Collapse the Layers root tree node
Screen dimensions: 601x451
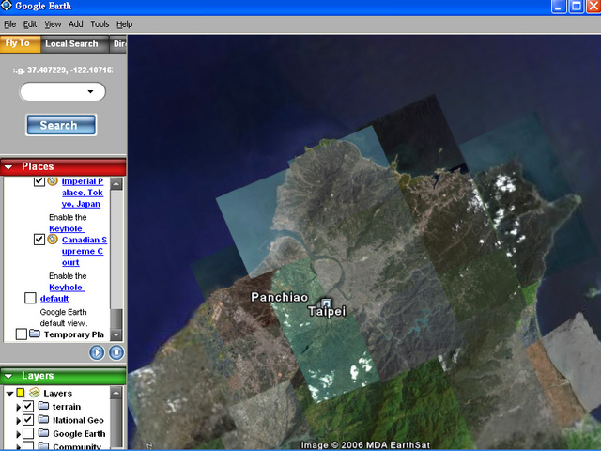click(x=9, y=393)
